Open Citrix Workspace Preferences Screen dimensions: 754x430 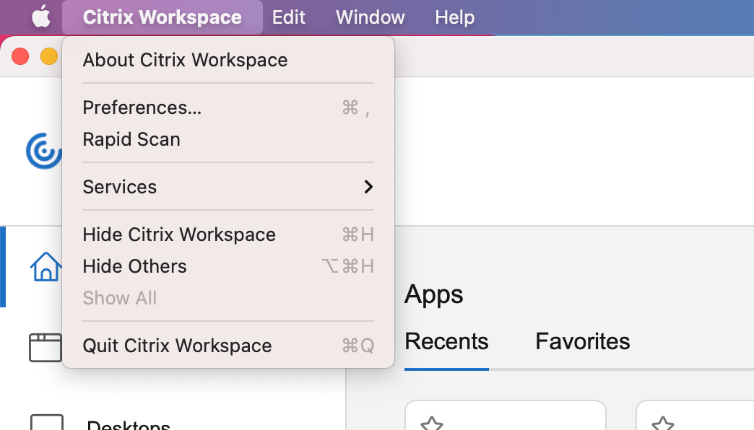point(142,107)
